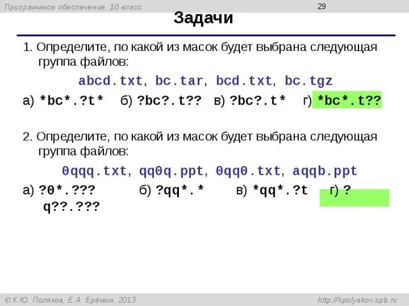Click file name abcd.txt
Image resolution: width=409 pixels, height=306 pixels.
click(x=111, y=81)
